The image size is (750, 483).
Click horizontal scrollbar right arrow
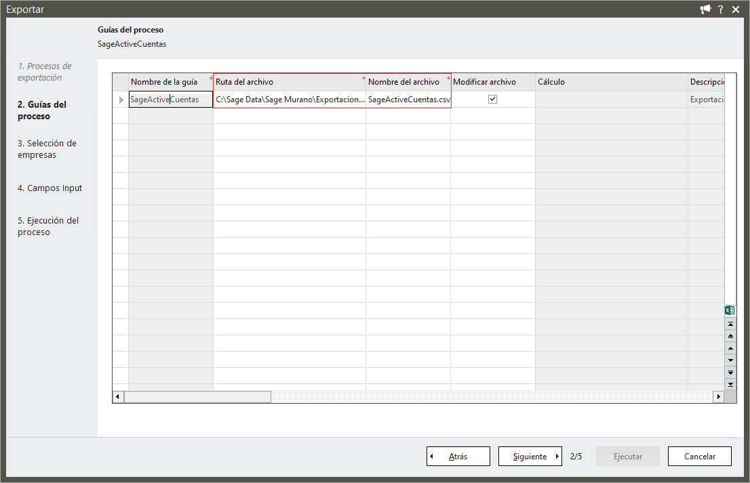[x=718, y=396]
